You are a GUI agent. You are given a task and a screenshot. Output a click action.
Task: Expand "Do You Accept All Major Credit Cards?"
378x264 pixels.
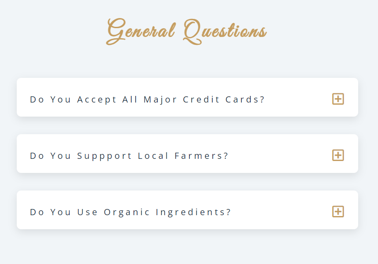point(187,97)
